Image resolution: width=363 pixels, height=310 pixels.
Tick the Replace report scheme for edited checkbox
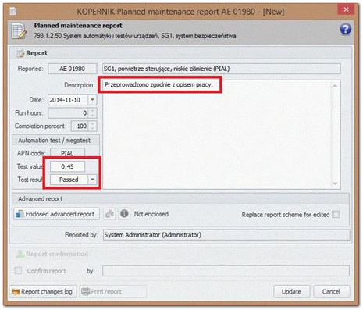coord(336,215)
